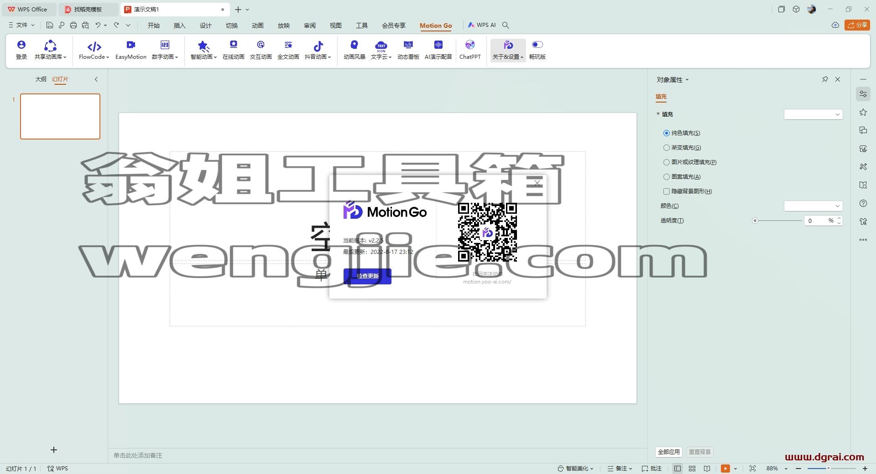Open WPS AI

point(482,25)
